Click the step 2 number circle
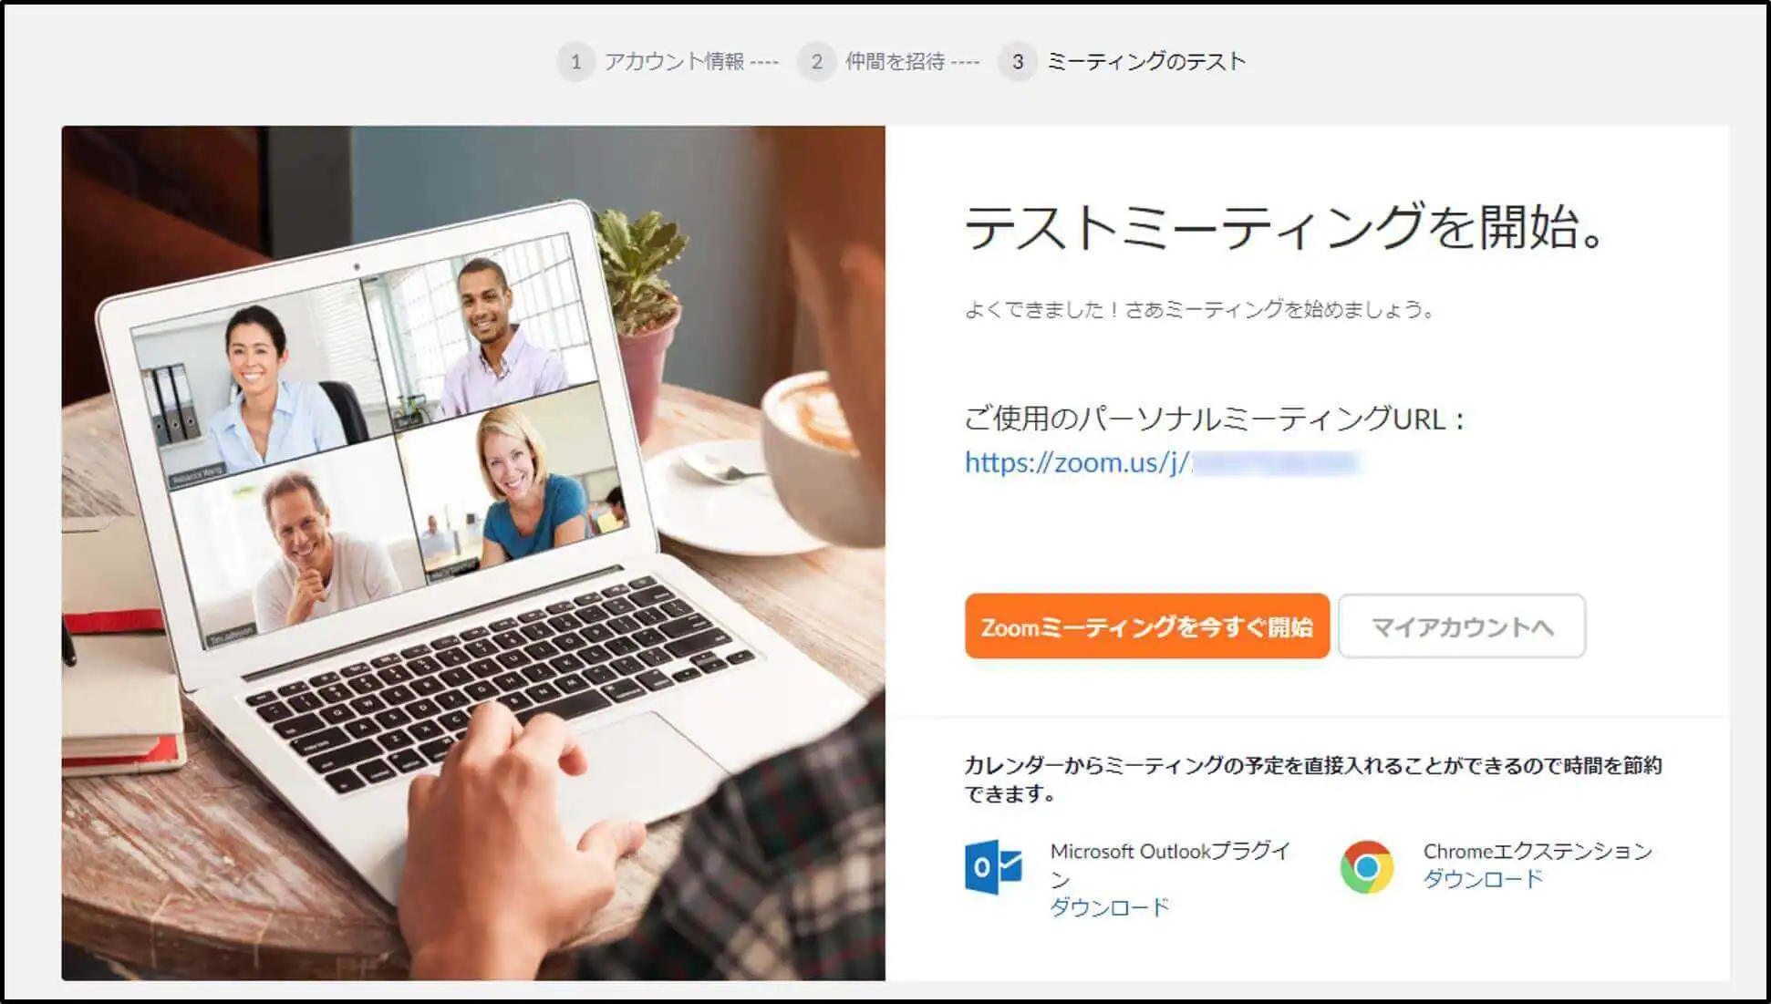The height and width of the screenshot is (1004, 1771). point(816,62)
